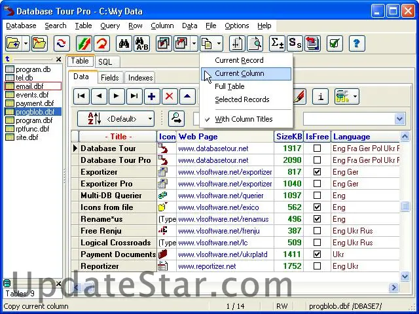Image resolution: width=419 pixels, height=314 pixels.
Task: Go to previous record arrow
Action: point(99,96)
